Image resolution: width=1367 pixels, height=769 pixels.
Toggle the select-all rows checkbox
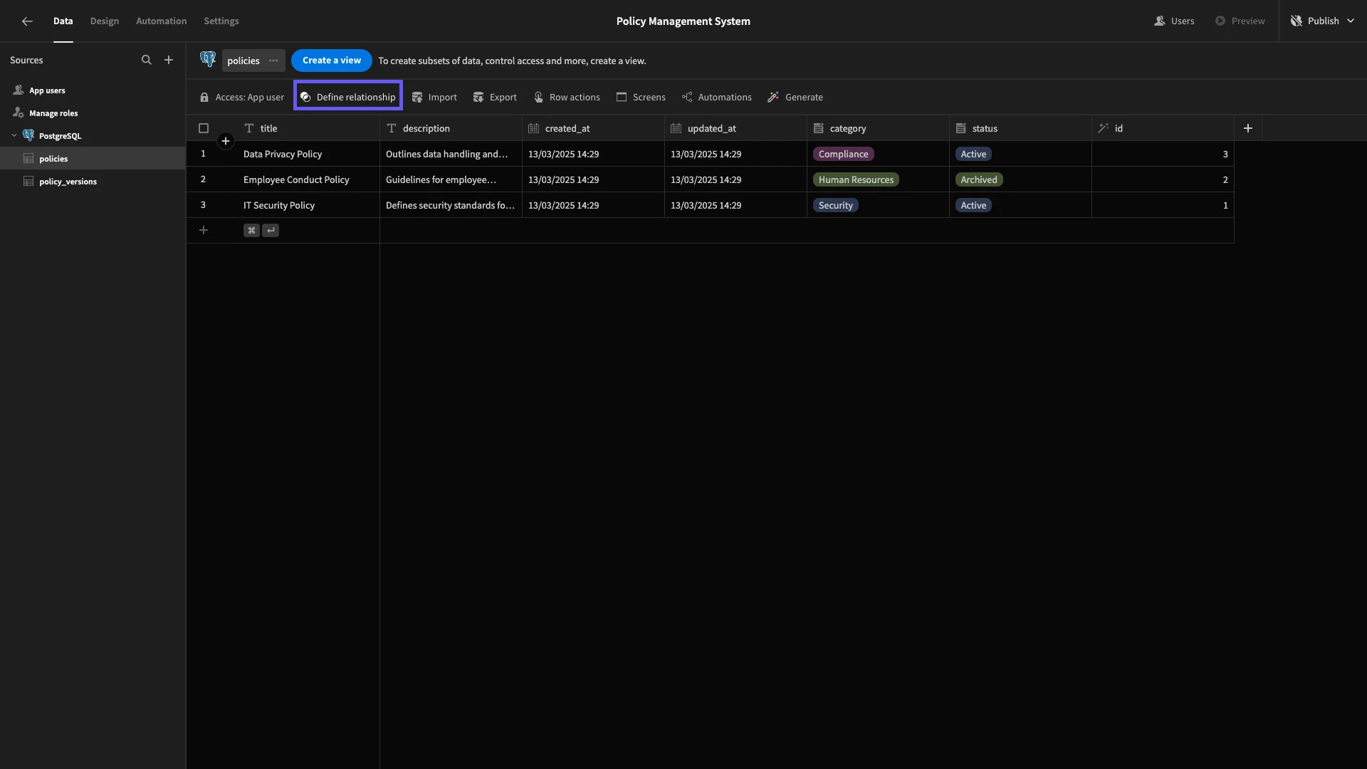coord(204,128)
